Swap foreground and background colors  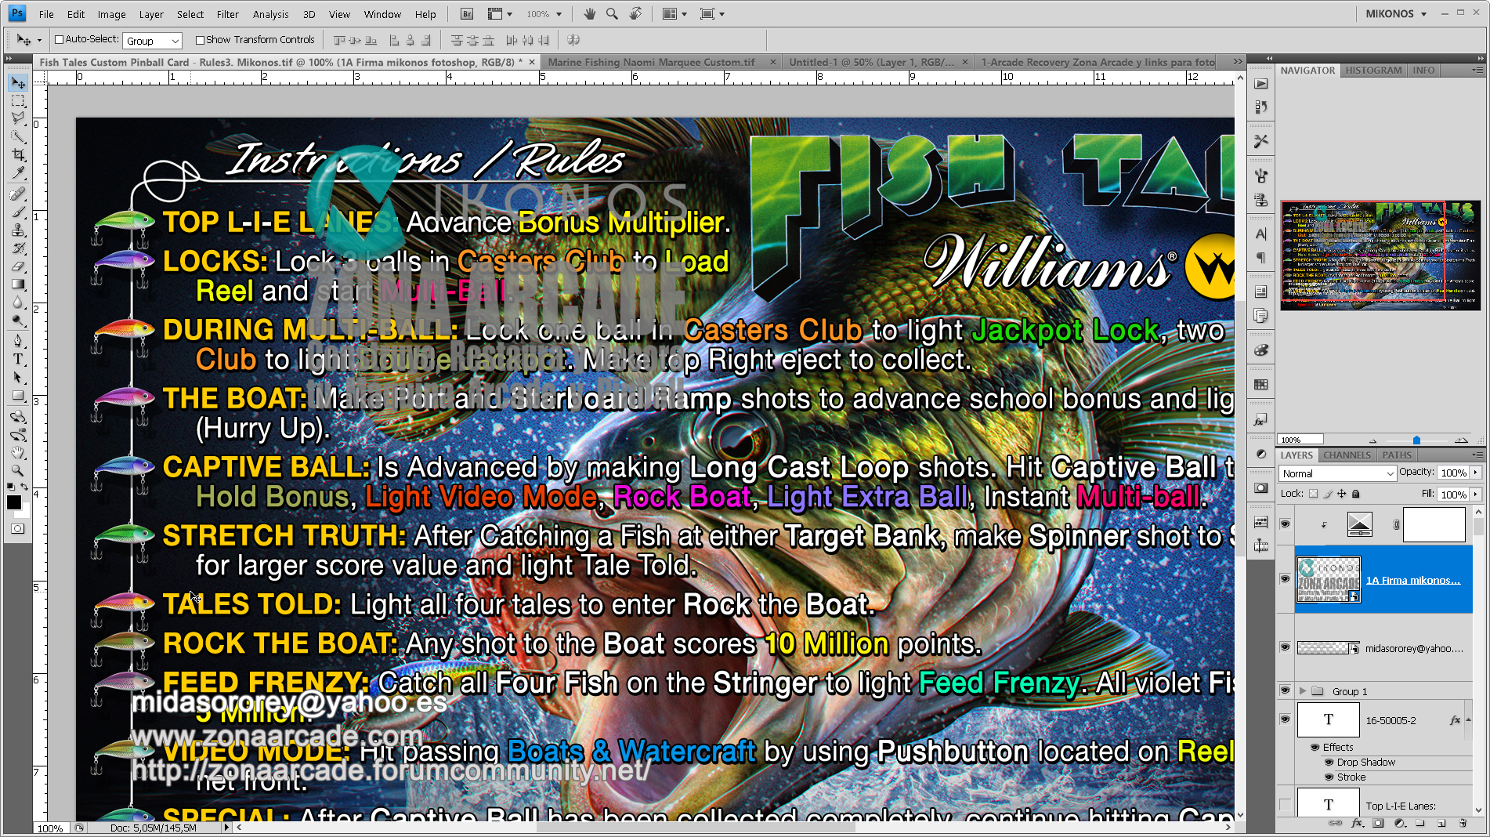25,487
